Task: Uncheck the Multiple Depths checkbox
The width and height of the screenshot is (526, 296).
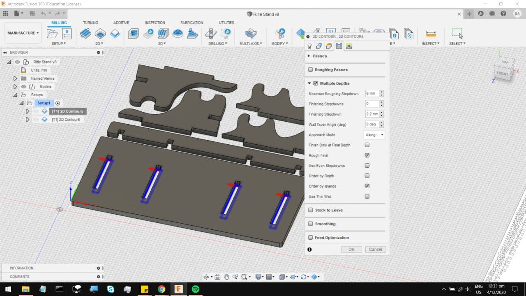Action: click(x=316, y=83)
